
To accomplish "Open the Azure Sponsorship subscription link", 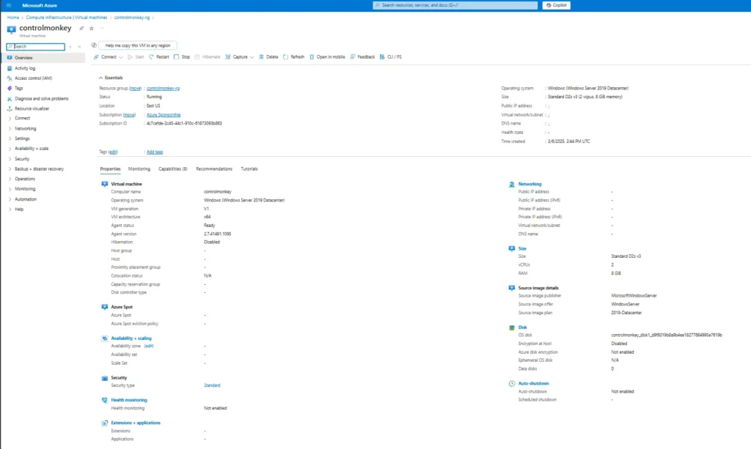I will [x=164, y=115].
